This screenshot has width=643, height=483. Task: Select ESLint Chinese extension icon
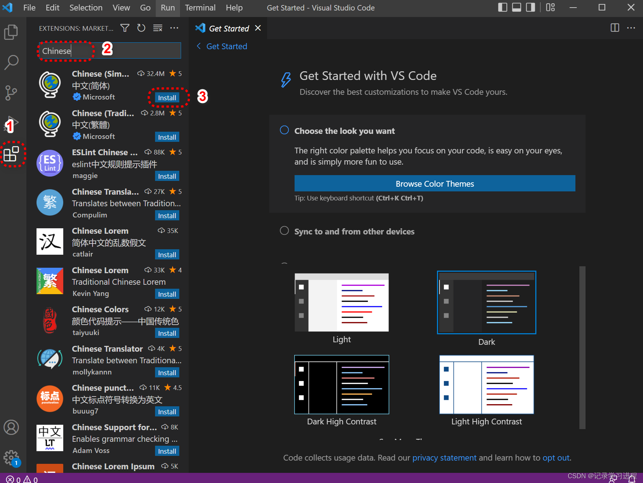click(x=50, y=163)
